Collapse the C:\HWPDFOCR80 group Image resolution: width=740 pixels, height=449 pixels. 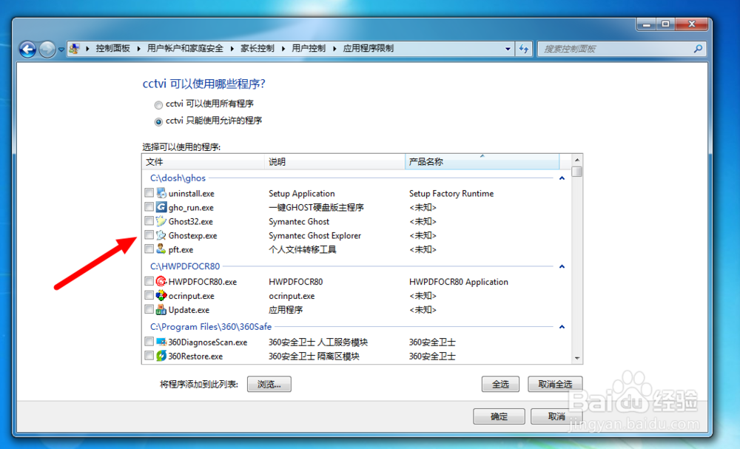point(562,266)
